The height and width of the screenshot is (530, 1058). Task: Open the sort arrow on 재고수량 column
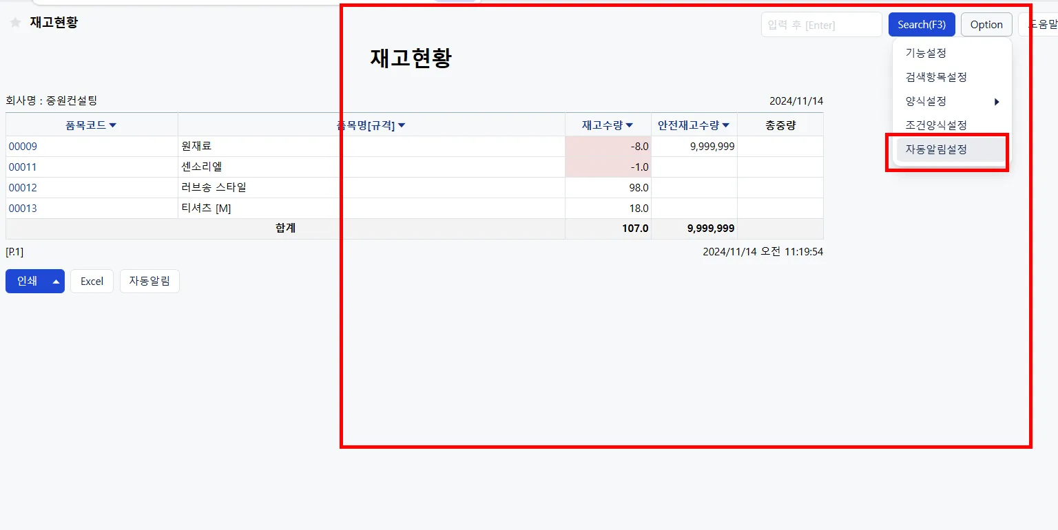click(x=629, y=125)
